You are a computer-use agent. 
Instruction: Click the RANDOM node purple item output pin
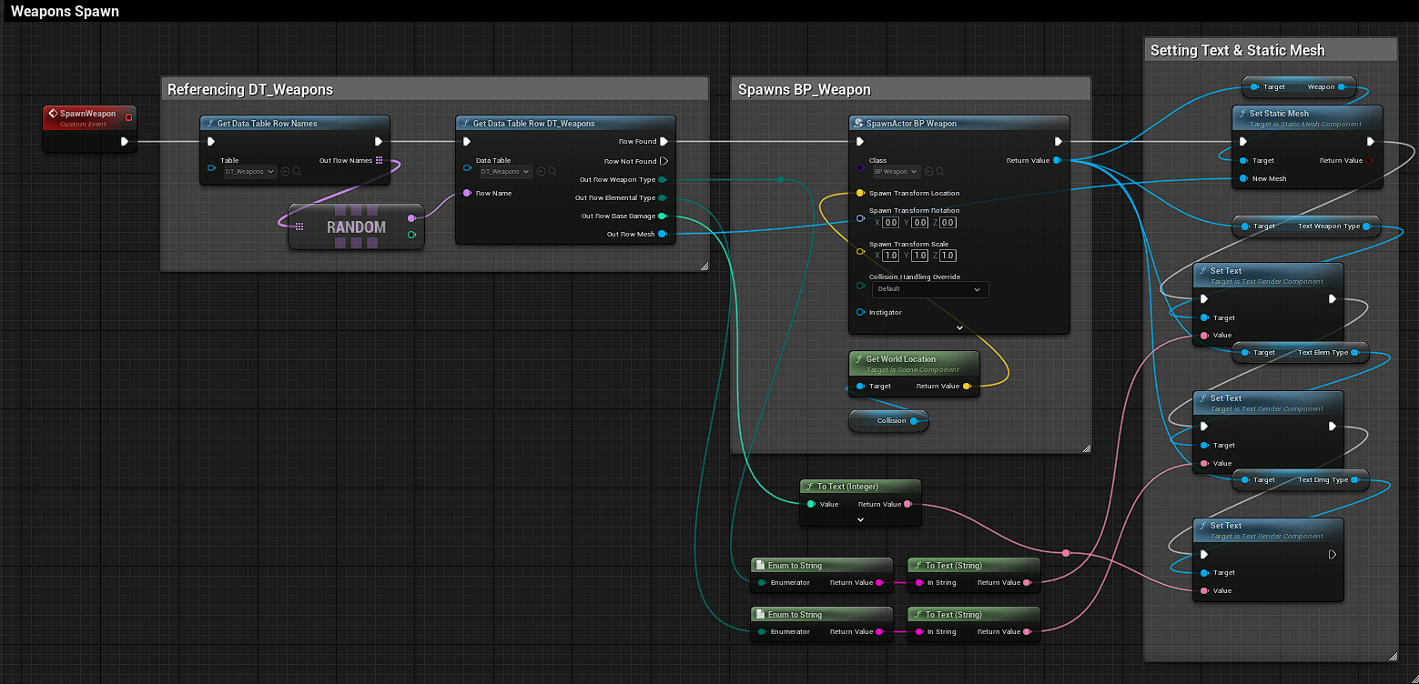(412, 217)
